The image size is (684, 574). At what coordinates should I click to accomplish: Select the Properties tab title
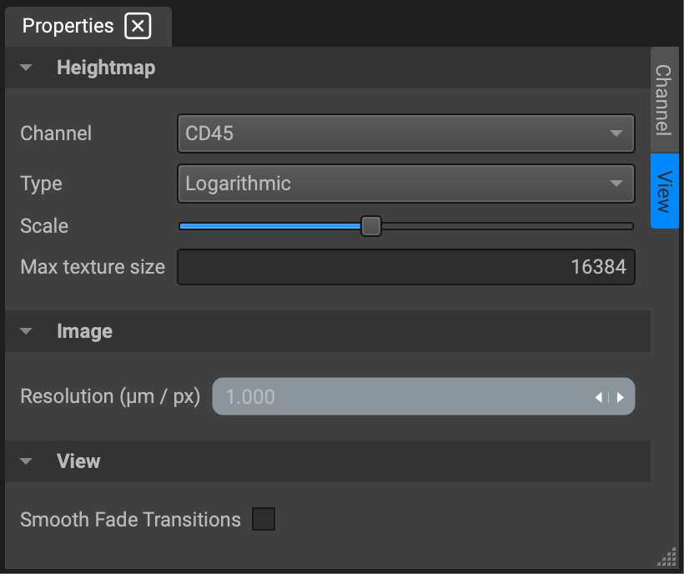coord(68,26)
